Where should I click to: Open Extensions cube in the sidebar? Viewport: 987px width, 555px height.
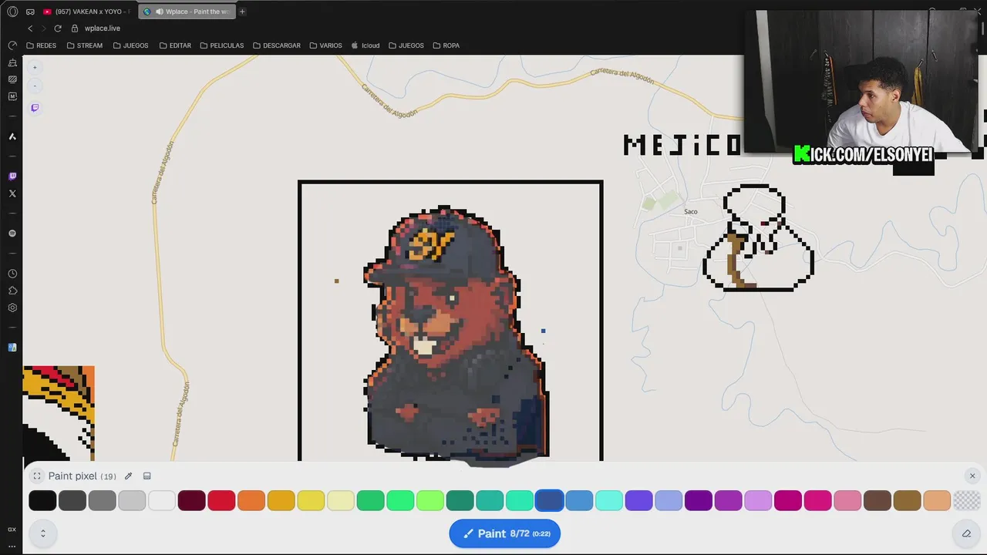(x=12, y=291)
